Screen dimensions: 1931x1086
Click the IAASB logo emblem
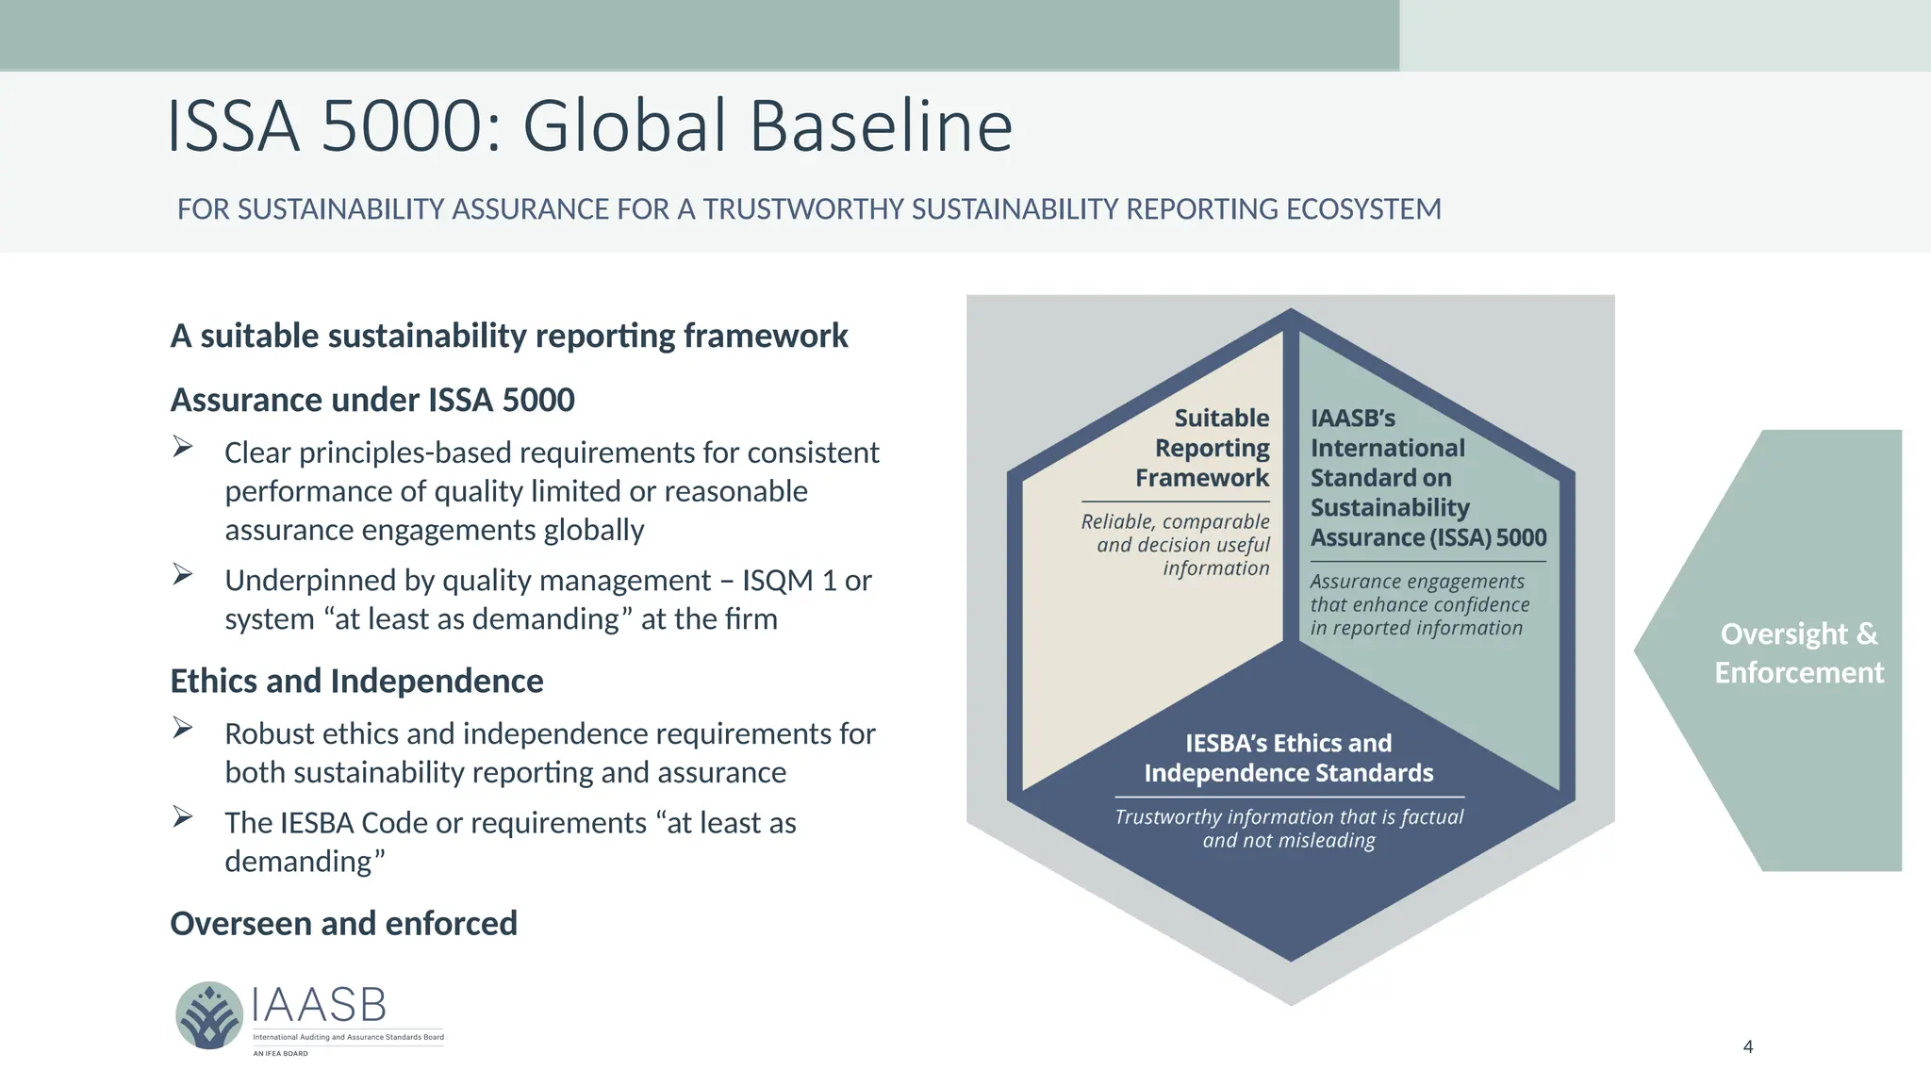point(209,1015)
